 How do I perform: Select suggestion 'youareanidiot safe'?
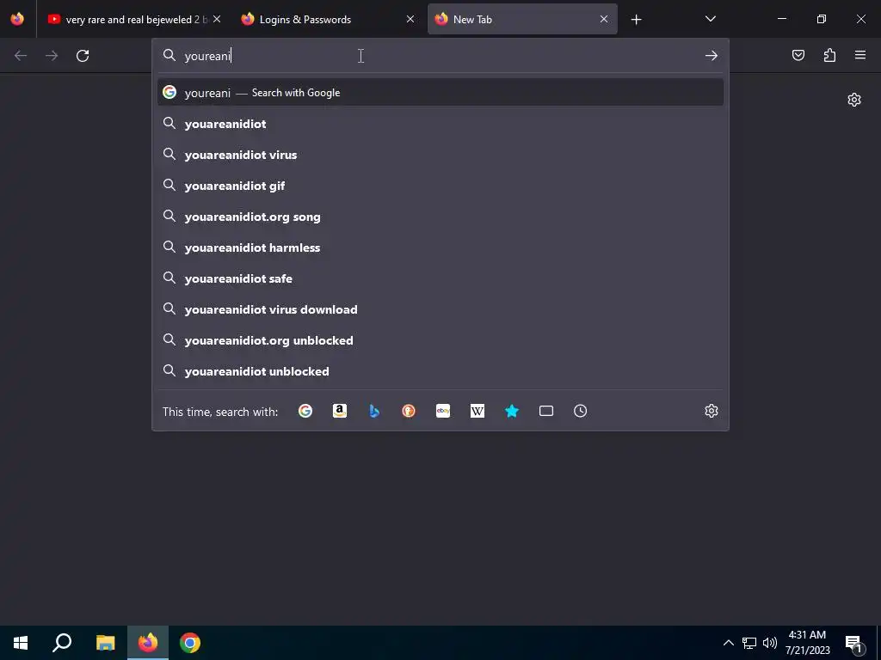click(x=440, y=278)
